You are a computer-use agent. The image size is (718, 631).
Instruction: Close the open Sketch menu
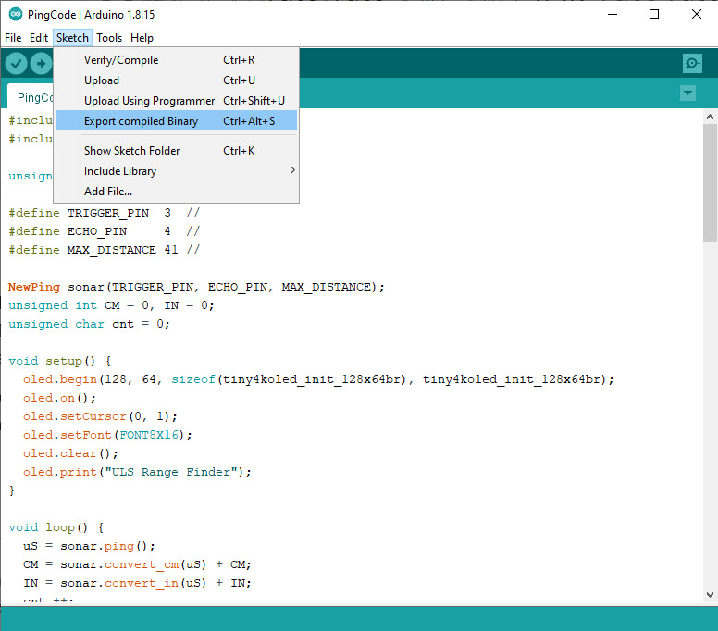click(72, 38)
